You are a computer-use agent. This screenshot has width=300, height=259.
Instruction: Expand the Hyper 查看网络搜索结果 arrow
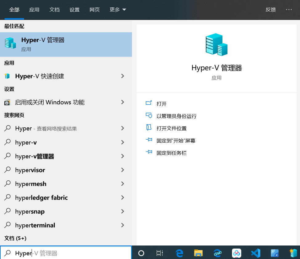(123, 128)
